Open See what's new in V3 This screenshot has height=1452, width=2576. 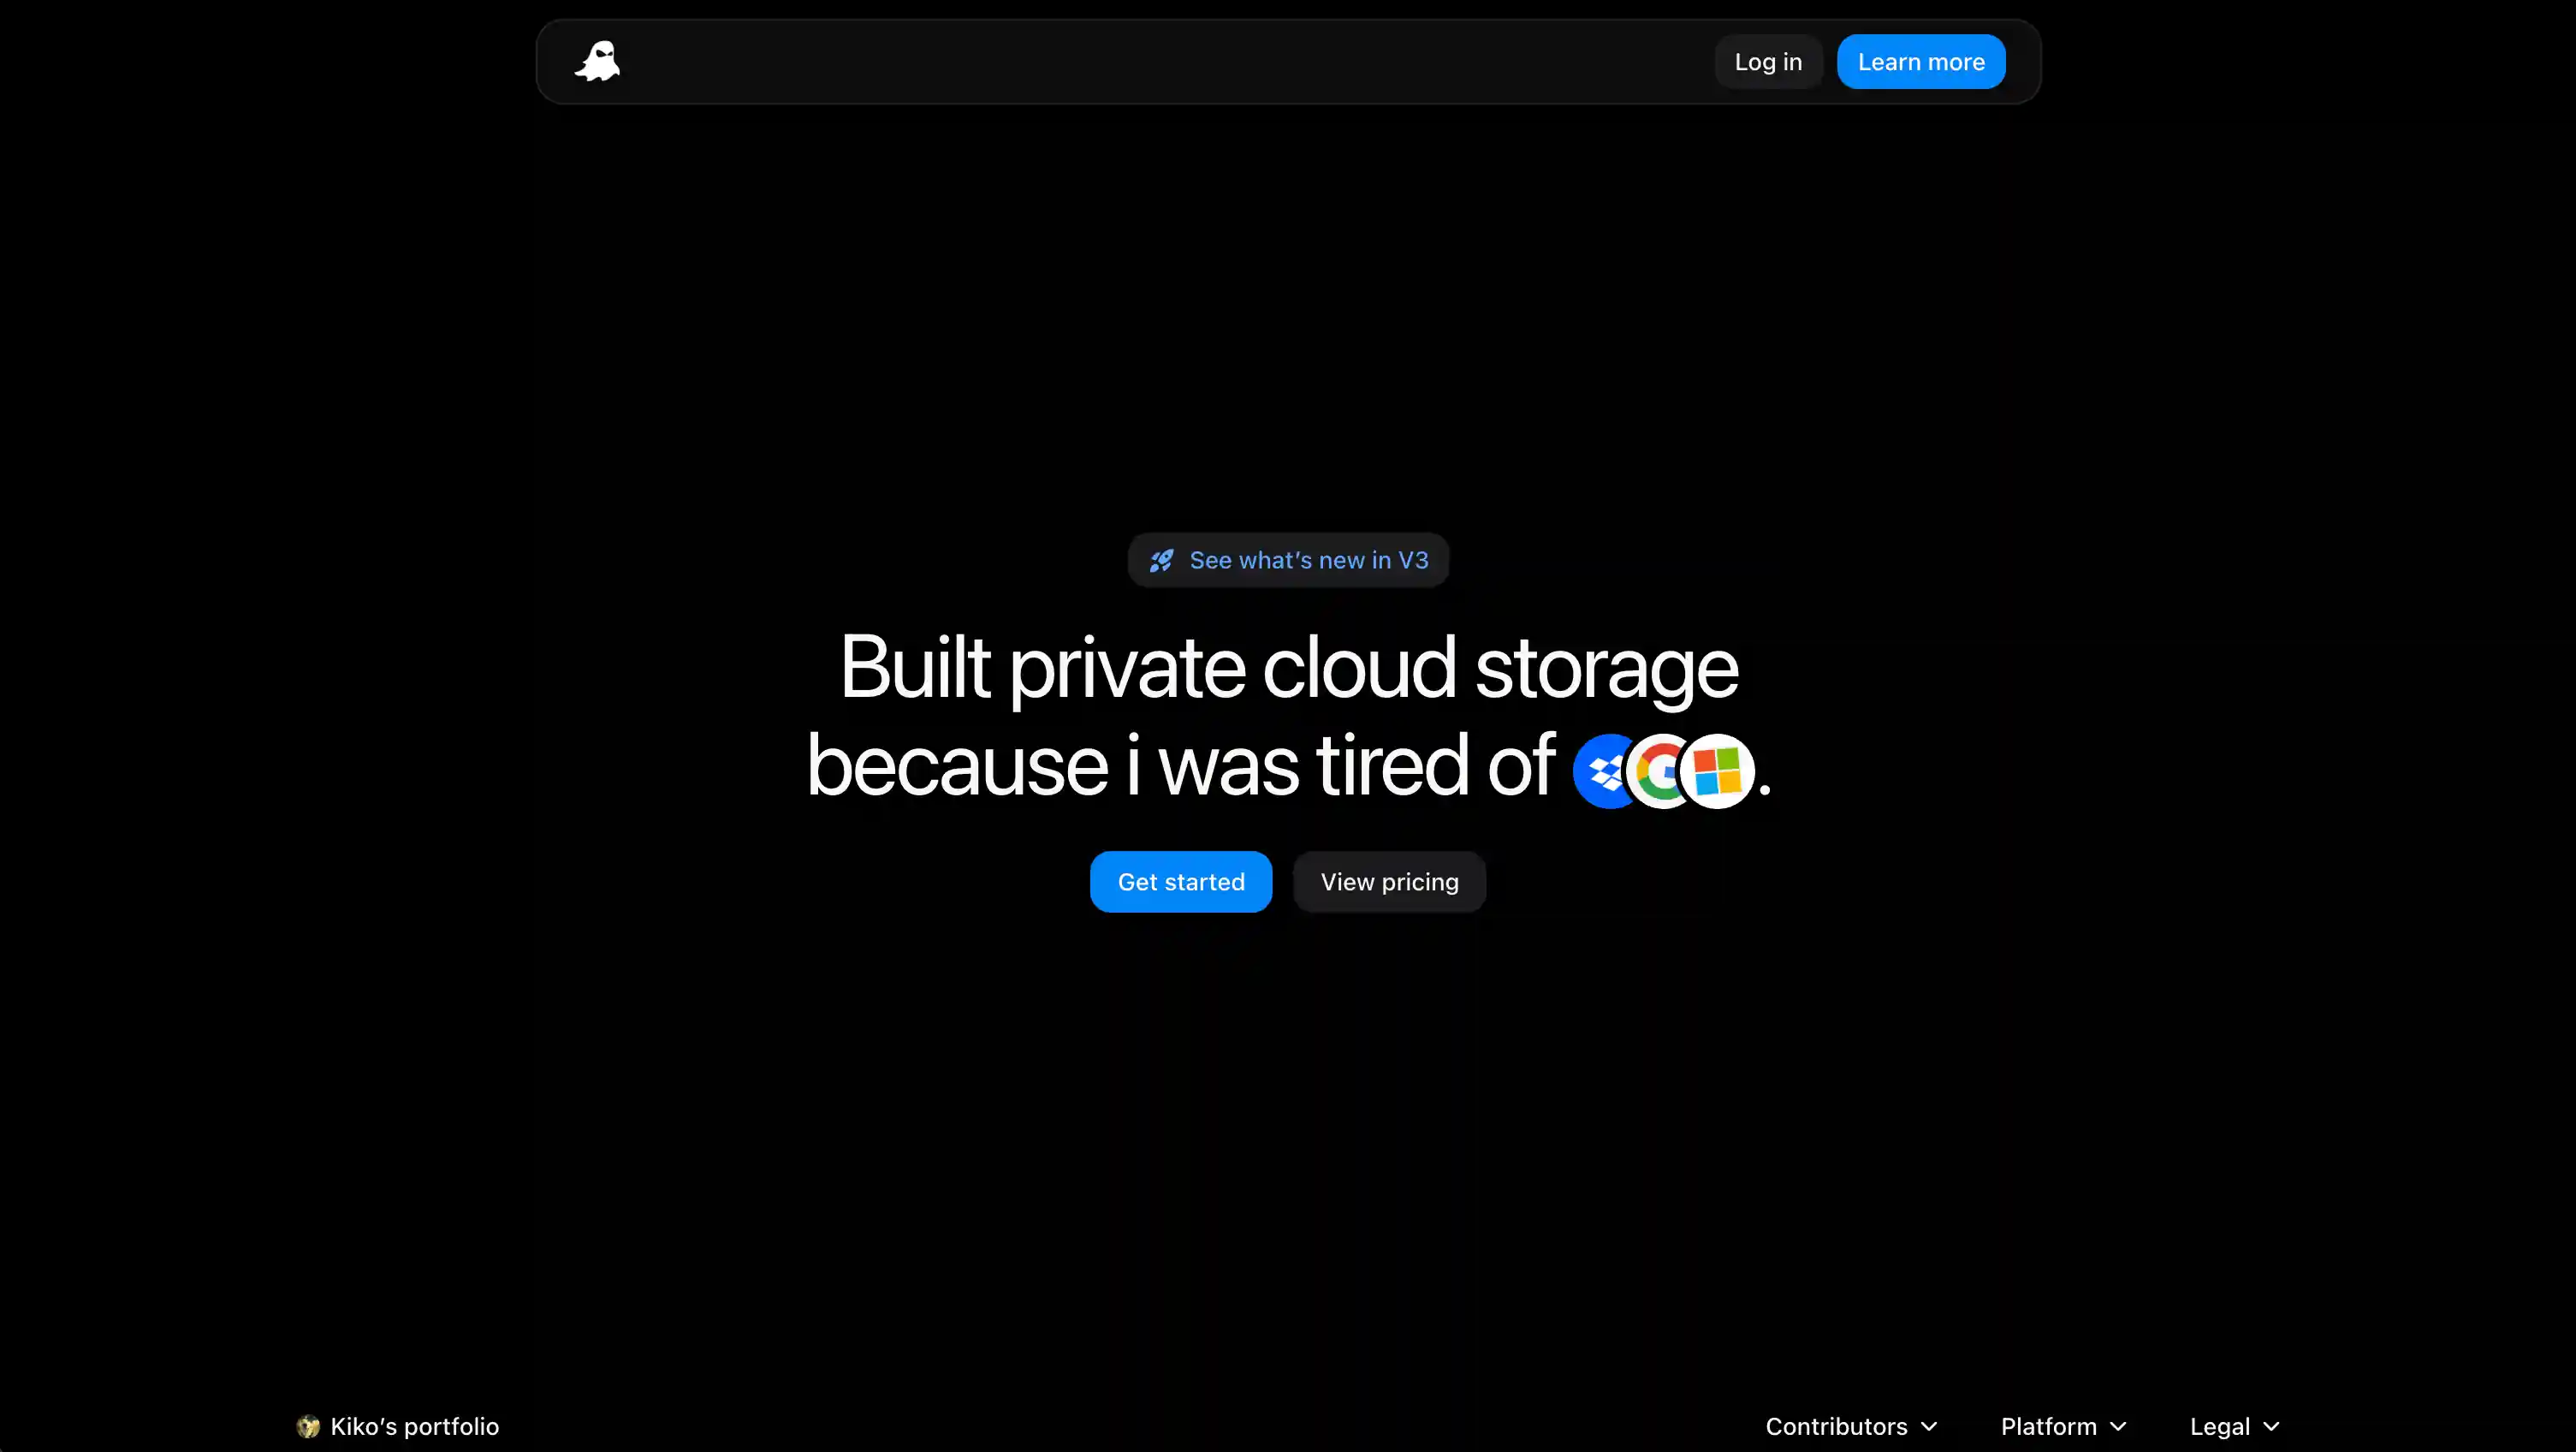tap(1288, 561)
